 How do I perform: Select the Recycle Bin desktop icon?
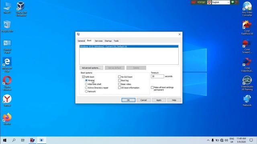pyautogui.click(x=7, y=26)
